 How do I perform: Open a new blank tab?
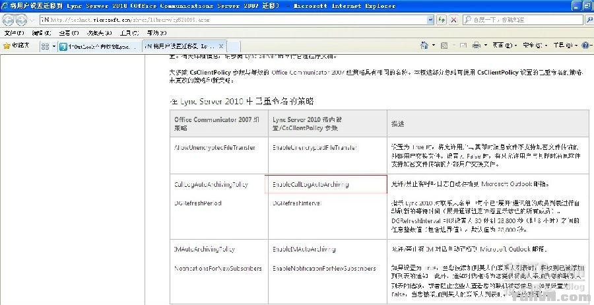(x=234, y=47)
